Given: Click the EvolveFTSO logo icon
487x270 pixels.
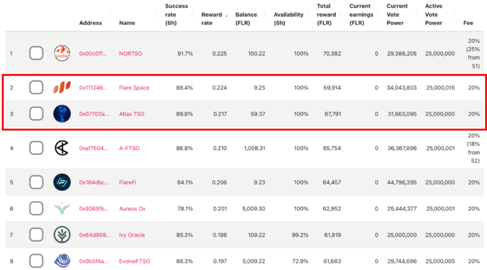Looking at the screenshot, I should pos(62,260).
